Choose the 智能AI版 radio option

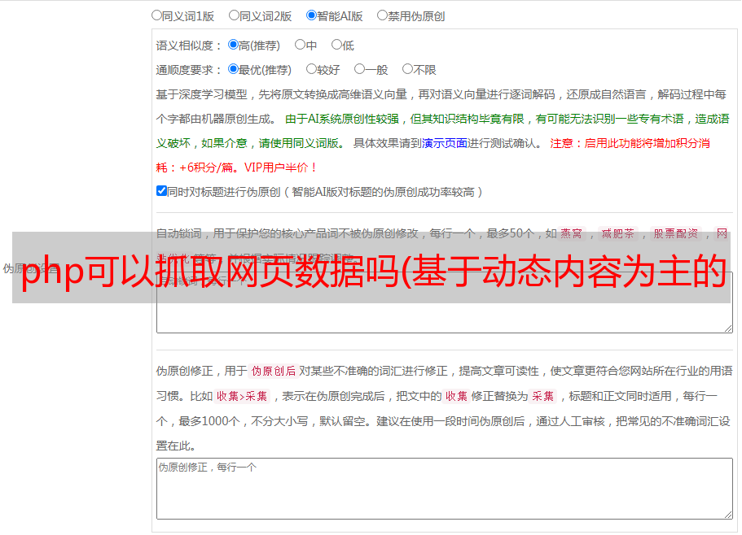click(311, 15)
